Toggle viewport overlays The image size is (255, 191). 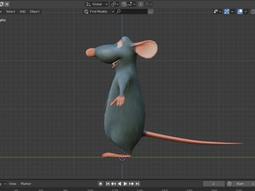pos(240,11)
